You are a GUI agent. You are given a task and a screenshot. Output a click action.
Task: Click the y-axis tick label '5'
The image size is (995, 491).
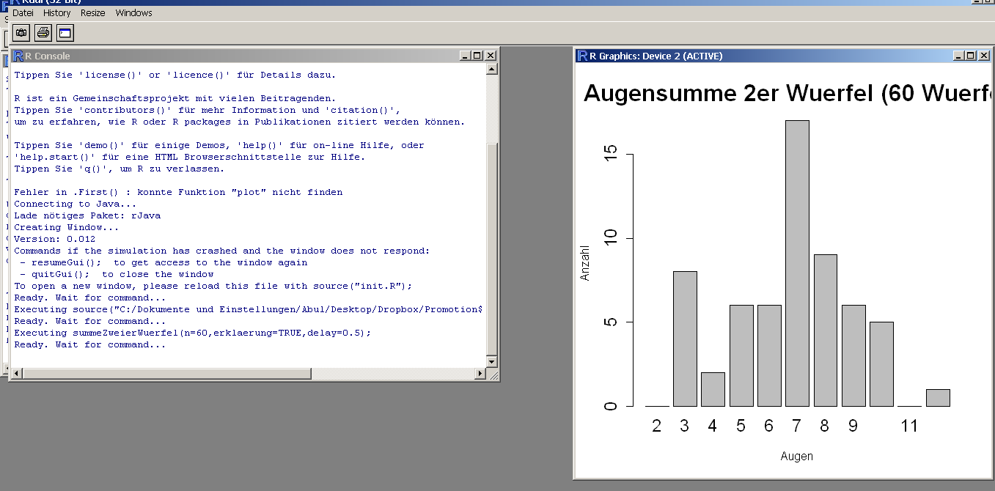pyautogui.click(x=612, y=322)
